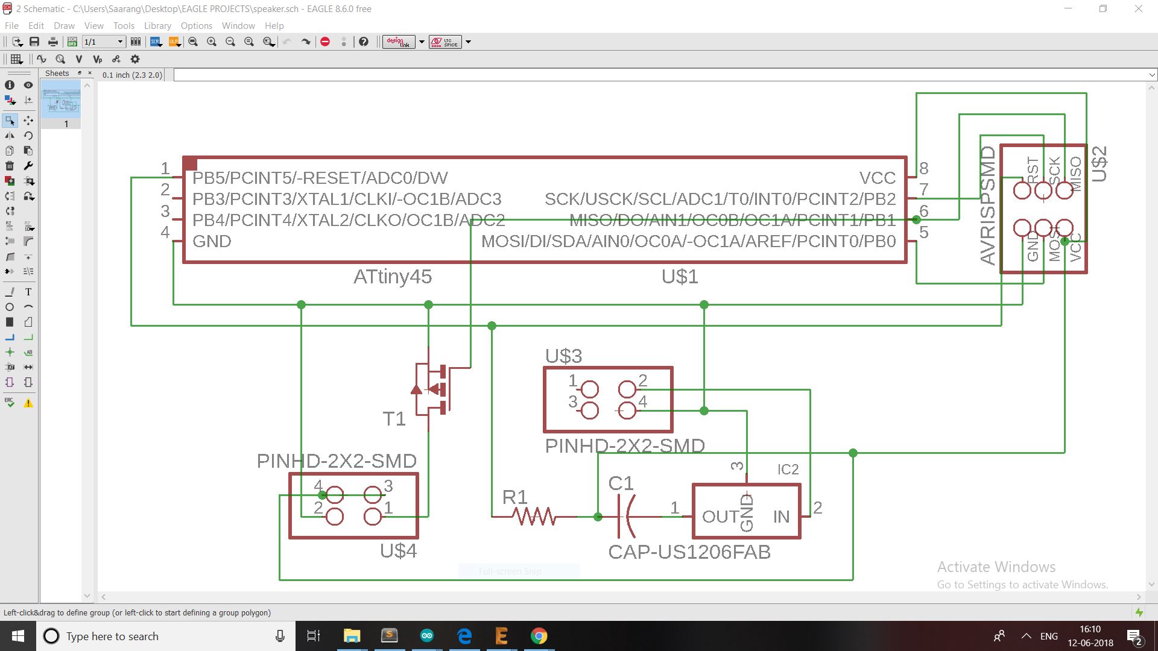The width and height of the screenshot is (1158, 651).
Task: Open the File menu
Action: click(x=11, y=25)
